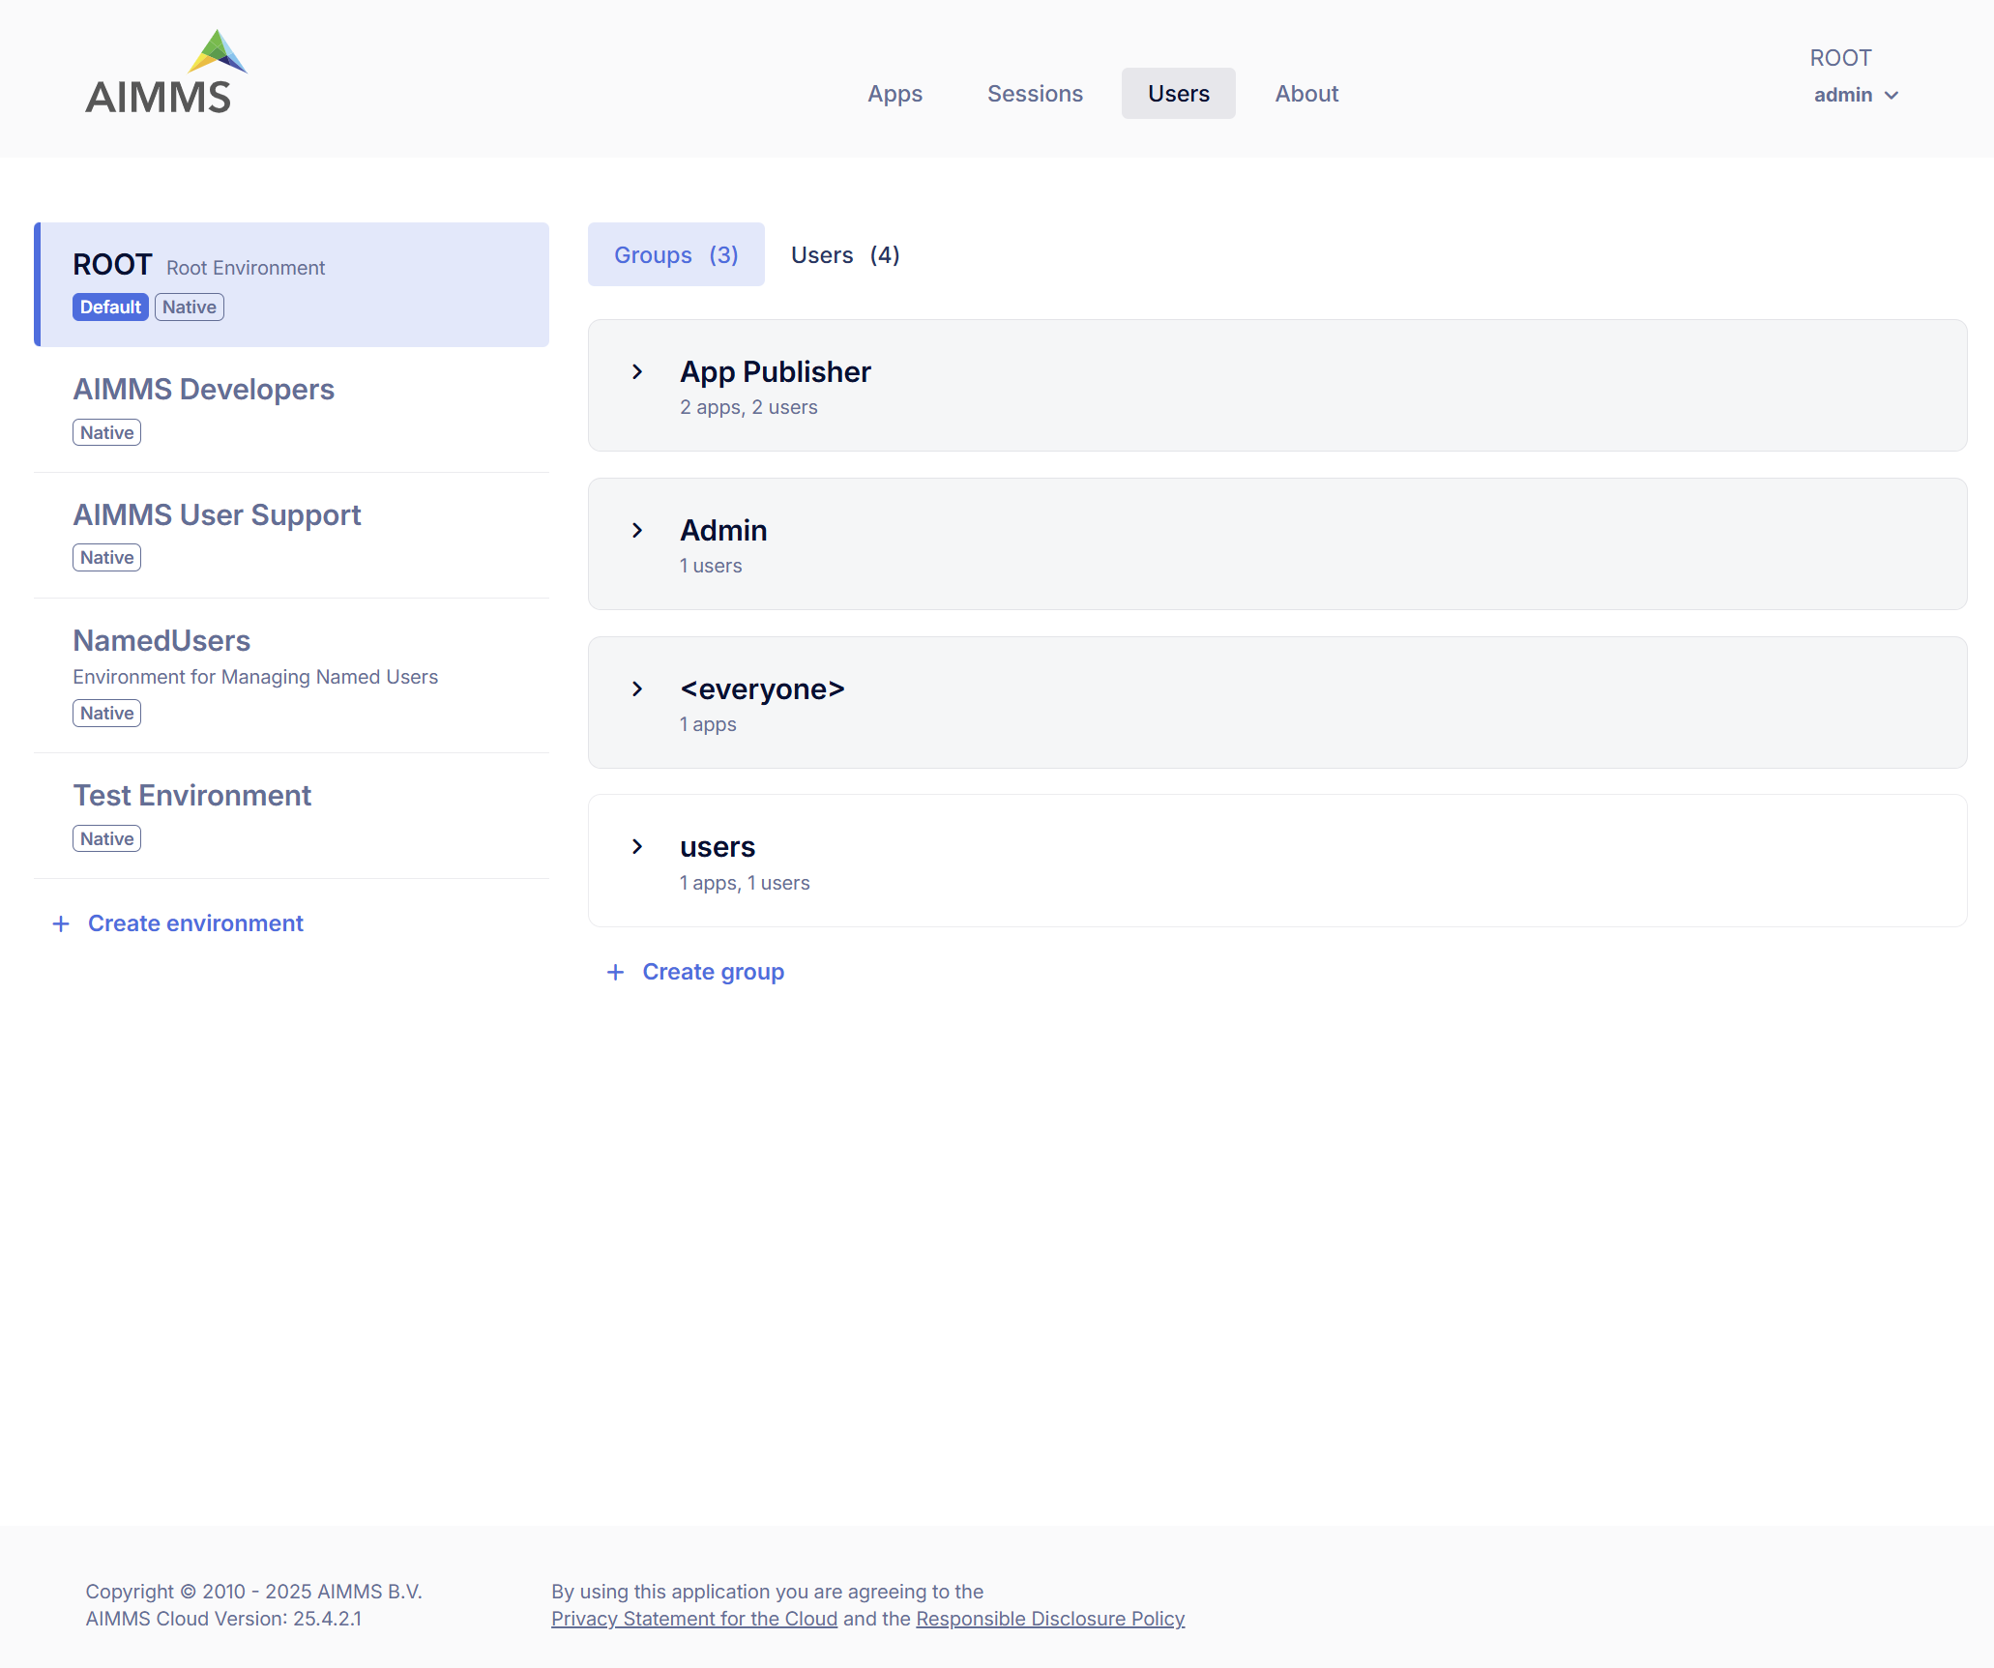Screen dimensions: 1994x1668
Task: Click '2 apps, 2 users' text
Action: click(748, 408)
